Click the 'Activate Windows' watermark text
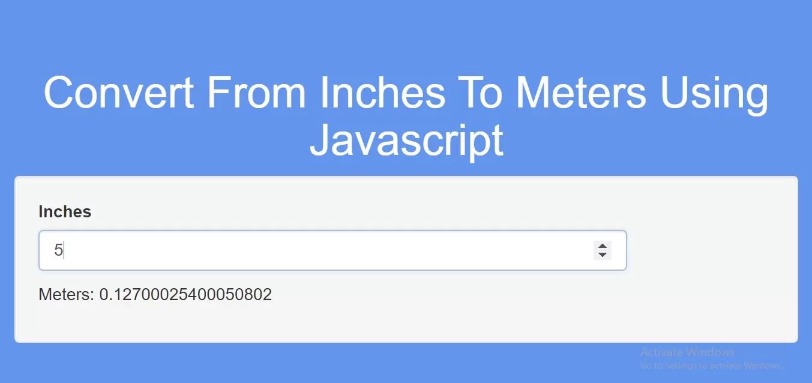This screenshot has width=812, height=383. click(688, 352)
